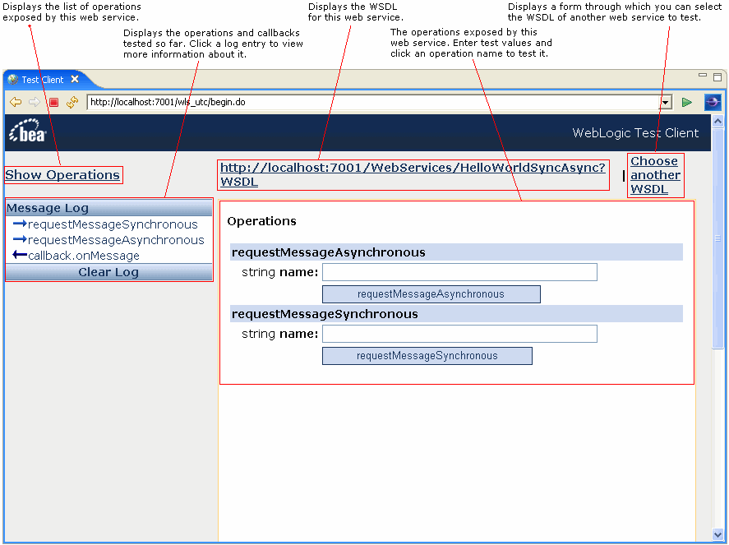Go back using the browser back arrow

(16, 102)
